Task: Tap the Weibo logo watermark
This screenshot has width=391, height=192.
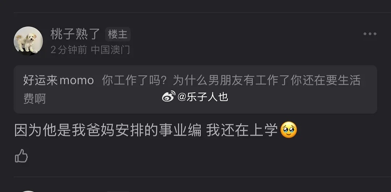Action: [x=169, y=97]
